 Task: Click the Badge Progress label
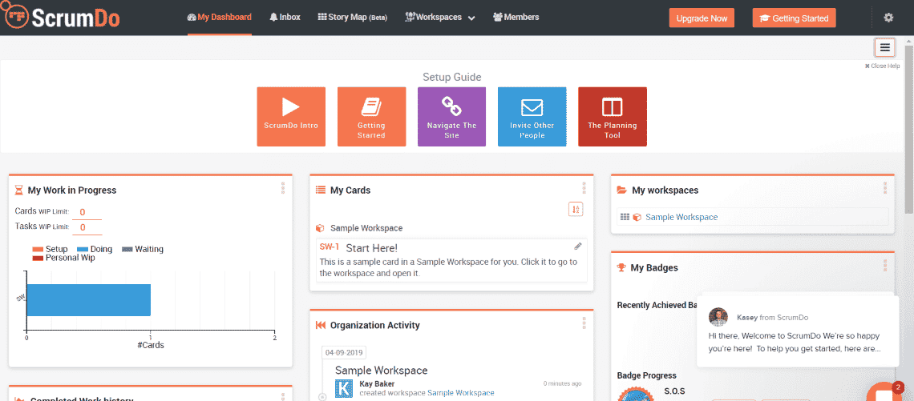pos(646,375)
